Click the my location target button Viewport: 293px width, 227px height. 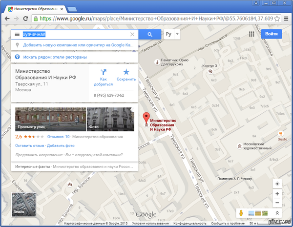click(x=277, y=184)
